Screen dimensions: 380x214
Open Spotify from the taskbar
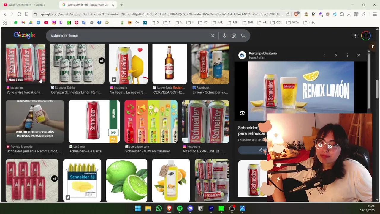[180, 208]
